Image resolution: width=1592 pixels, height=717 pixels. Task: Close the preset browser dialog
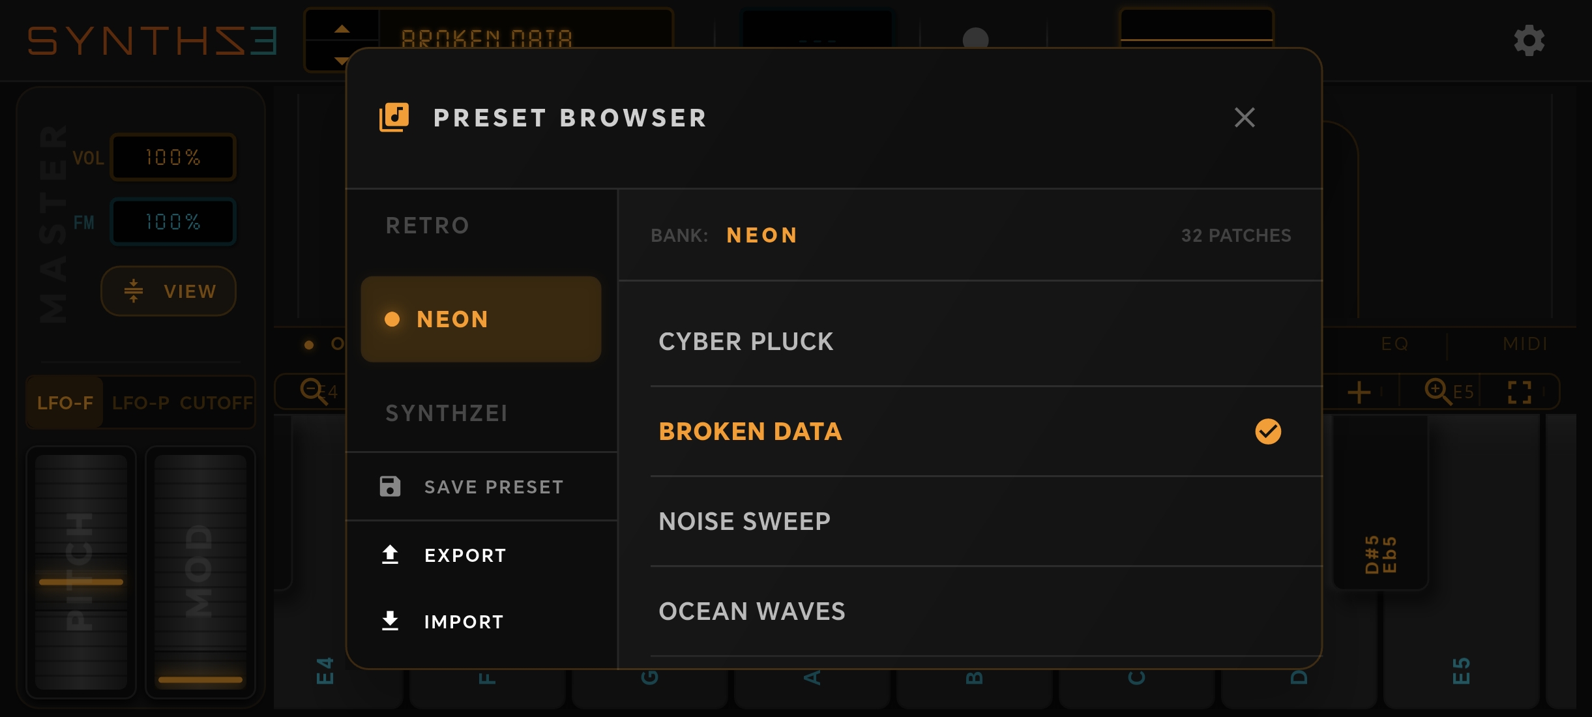tap(1245, 117)
